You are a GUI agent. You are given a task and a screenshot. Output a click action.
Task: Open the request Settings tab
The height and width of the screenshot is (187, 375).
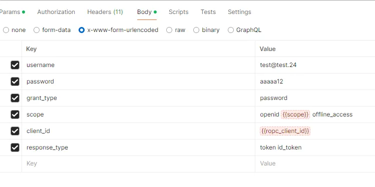coord(239,12)
